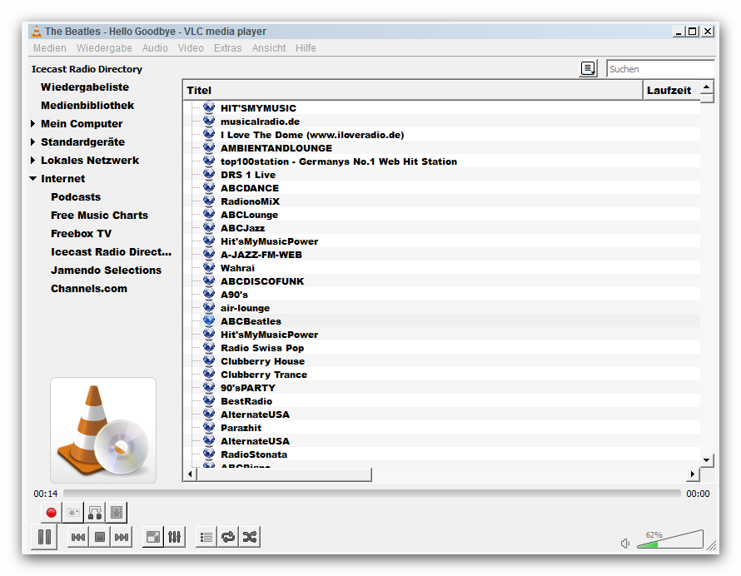Screen dimensions: 741x576
Task: Click the vertical scrollbar down arrow
Action: click(x=707, y=459)
